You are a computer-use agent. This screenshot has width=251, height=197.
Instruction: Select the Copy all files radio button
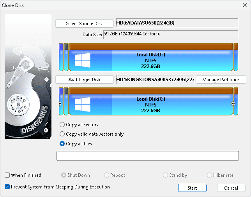pyautogui.click(x=62, y=144)
